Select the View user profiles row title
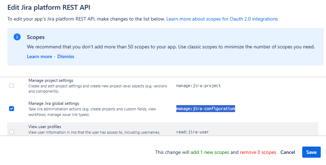Screen dimensions: 326x165 coord(45,127)
